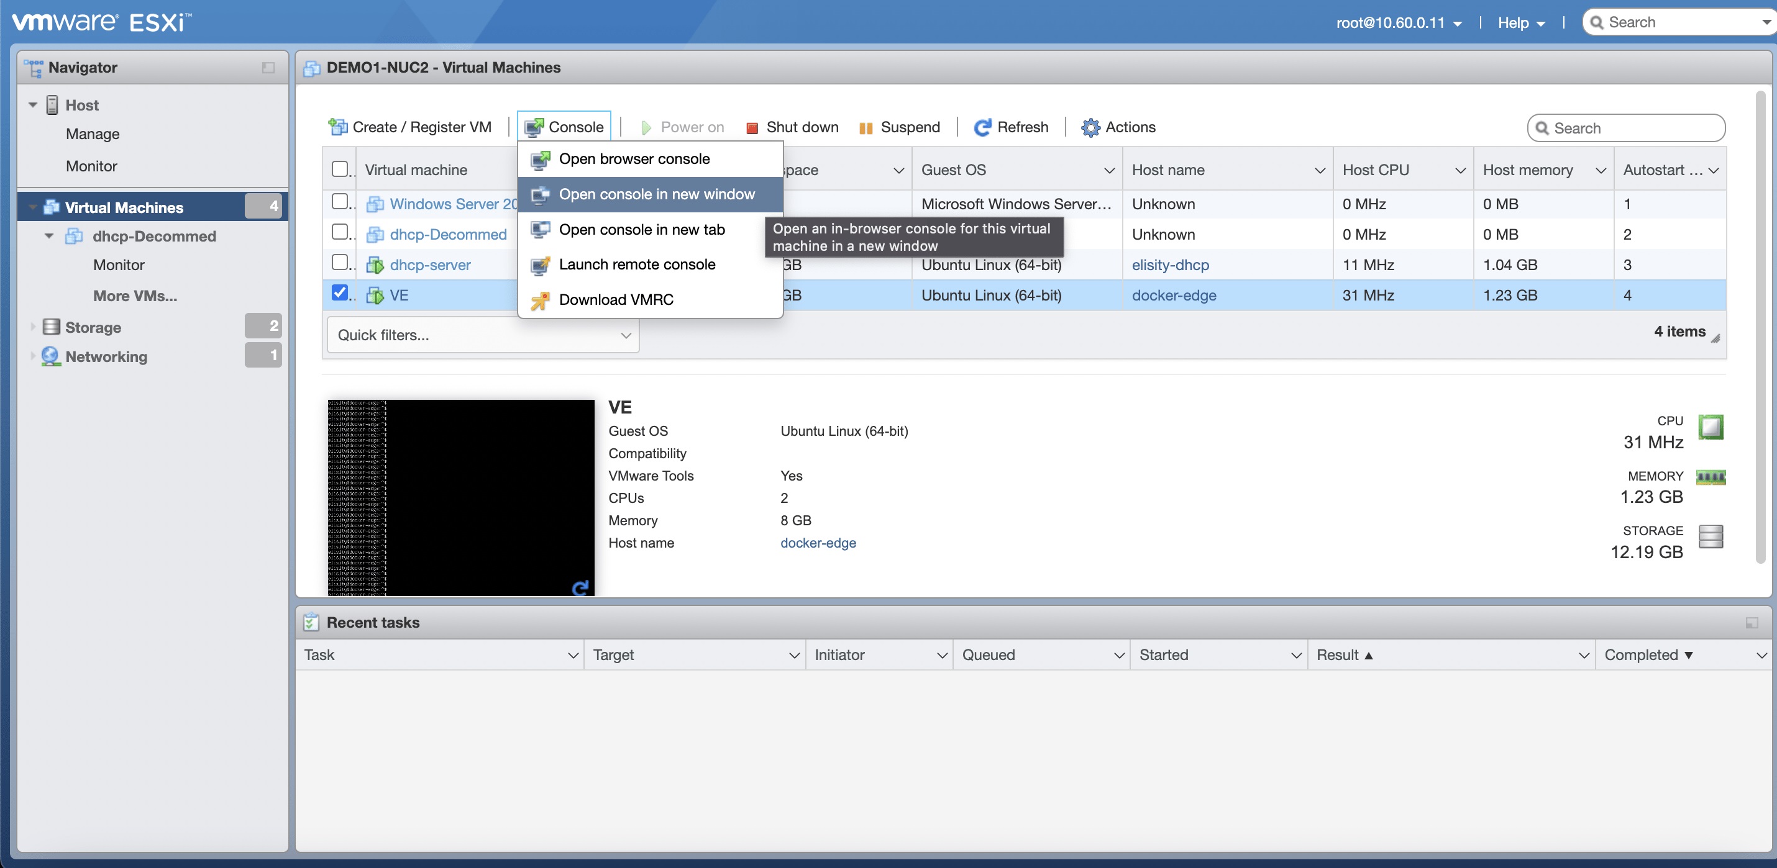Click the Suspend pause icon
Viewport: 1777px width, 868px height.
[x=866, y=127]
